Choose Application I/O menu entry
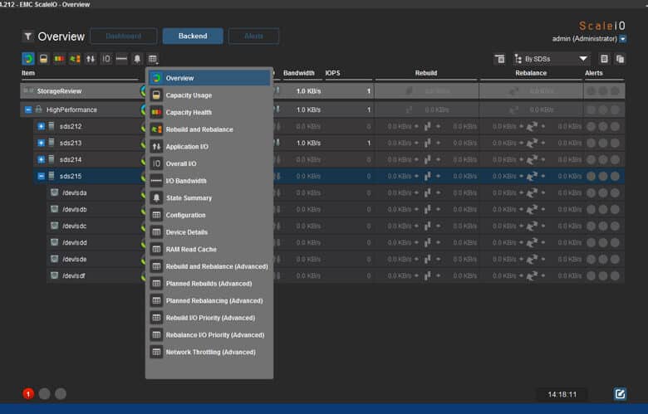The width and height of the screenshot is (648, 414). (x=209, y=147)
